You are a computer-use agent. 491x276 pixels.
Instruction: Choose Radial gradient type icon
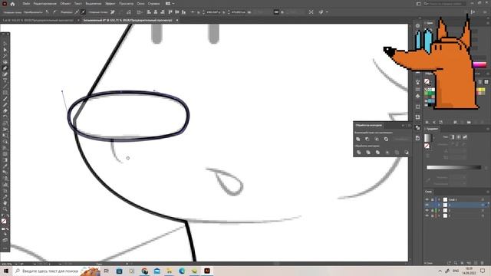(459, 137)
